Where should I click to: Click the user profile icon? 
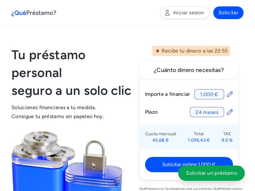pos(167,13)
